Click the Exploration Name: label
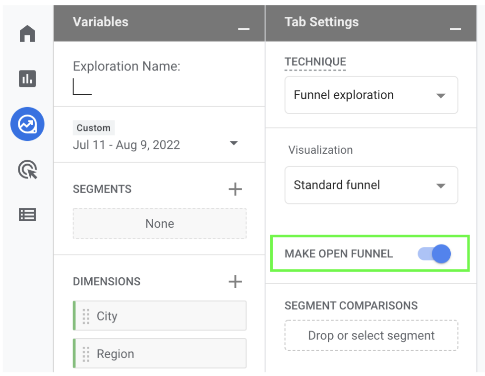Viewport: 485px width, 376px height. [x=126, y=66]
